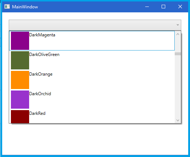Open the combo box dropdown arrow
This screenshot has width=190, height=157.
(178, 25)
